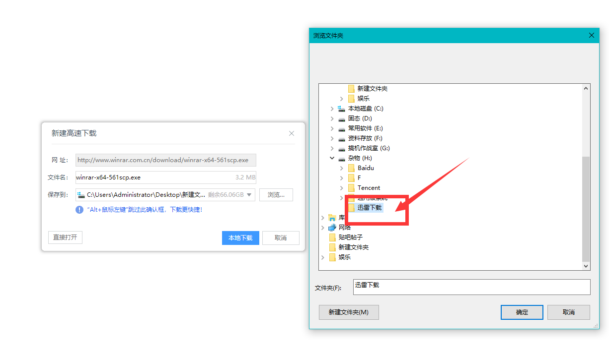Expand the folder named F under H: drive

pos(342,178)
